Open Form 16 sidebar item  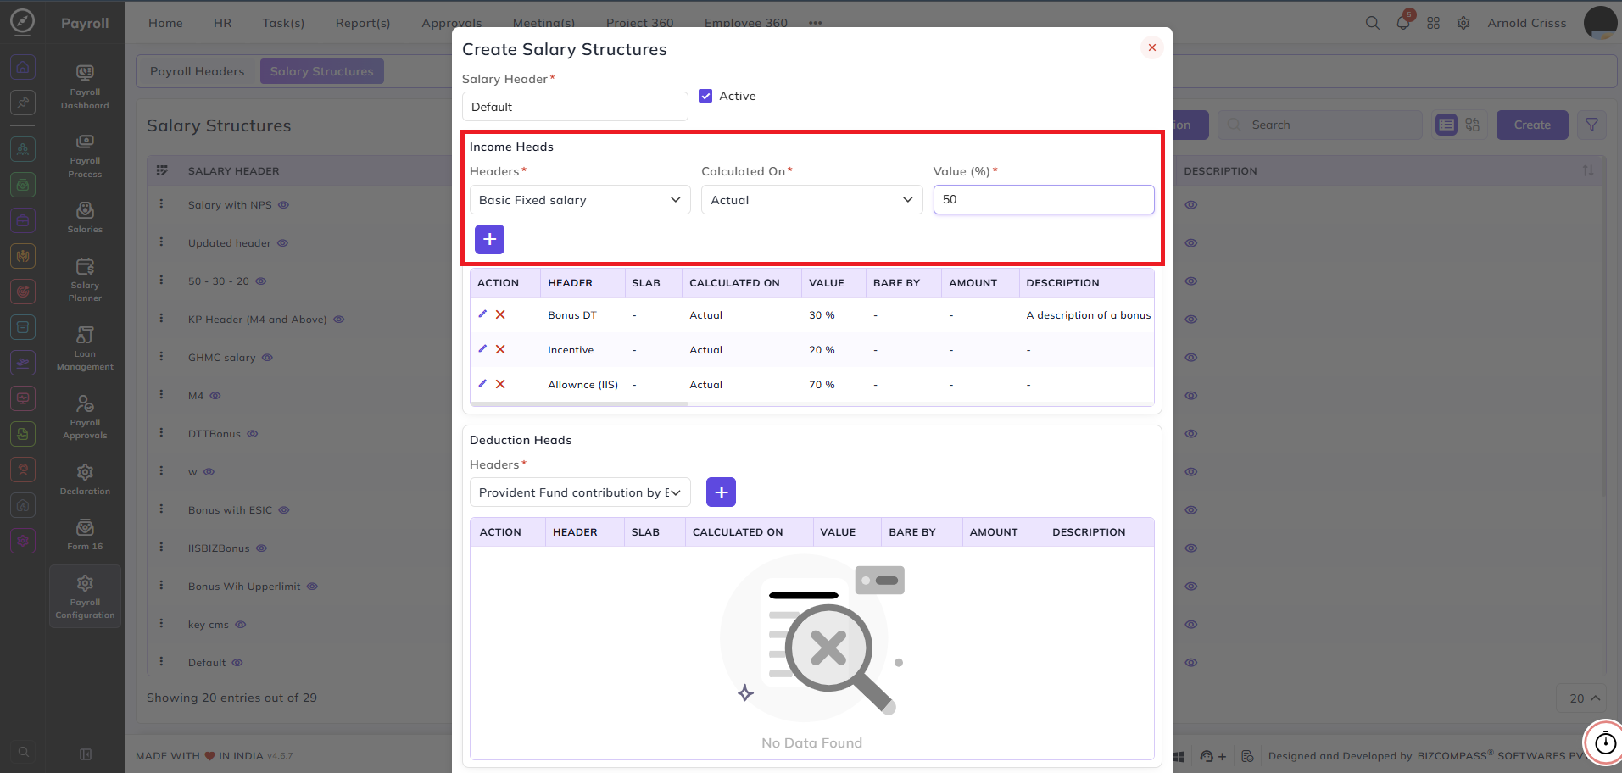85,534
